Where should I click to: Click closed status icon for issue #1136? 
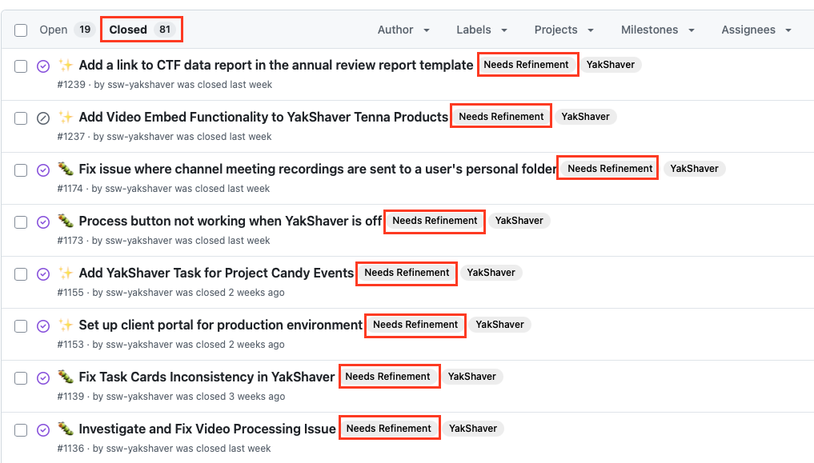click(x=43, y=430)
